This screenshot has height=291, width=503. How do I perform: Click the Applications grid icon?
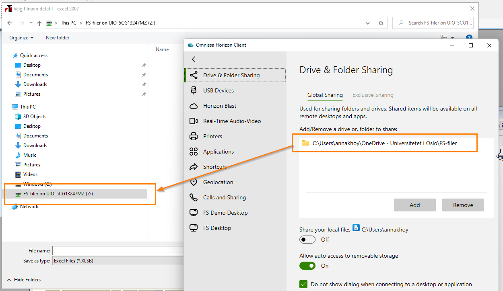194,152
